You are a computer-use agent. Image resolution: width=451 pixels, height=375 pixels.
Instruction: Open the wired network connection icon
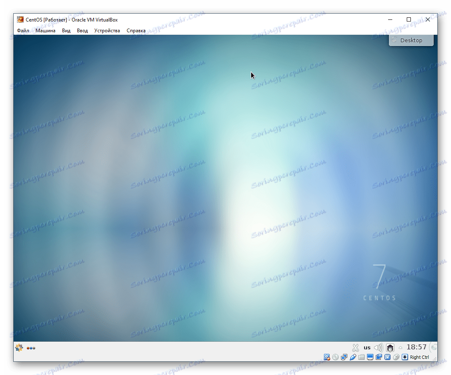[390, 348]
